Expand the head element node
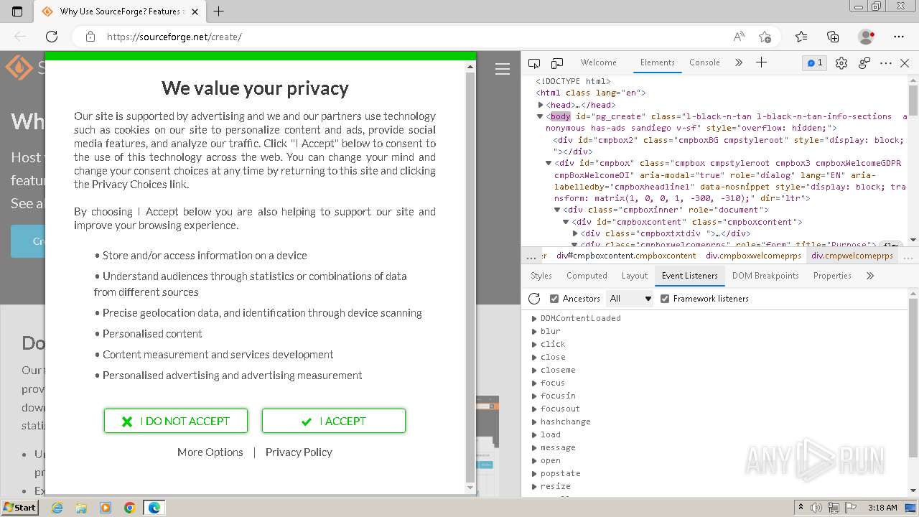 [541, 105]
